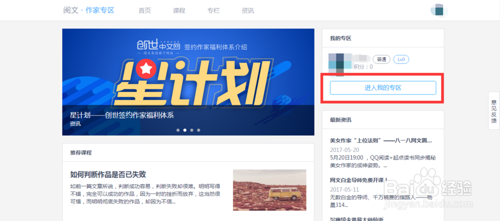
Task: Click the Lv0 level badge
Action: 401,59
